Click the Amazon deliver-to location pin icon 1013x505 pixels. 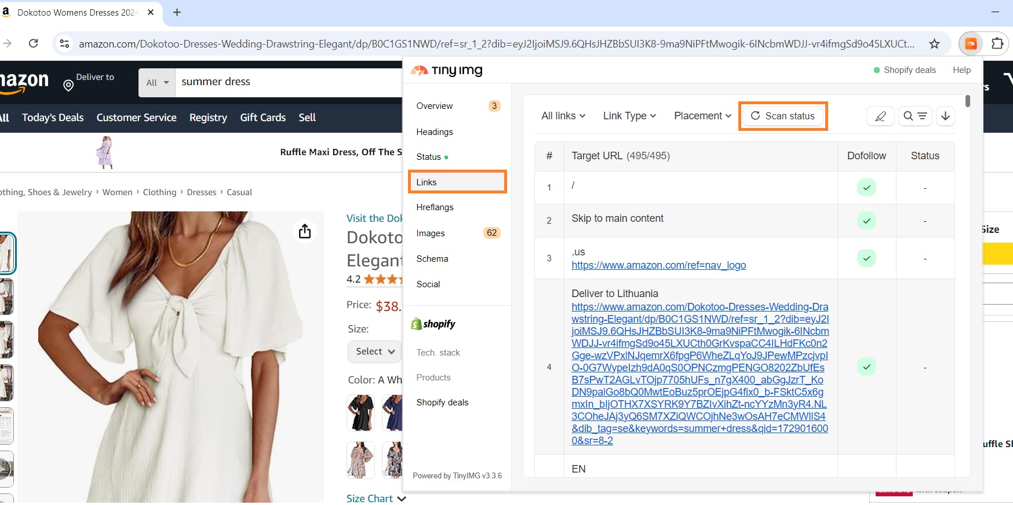(x=68, y=86)
